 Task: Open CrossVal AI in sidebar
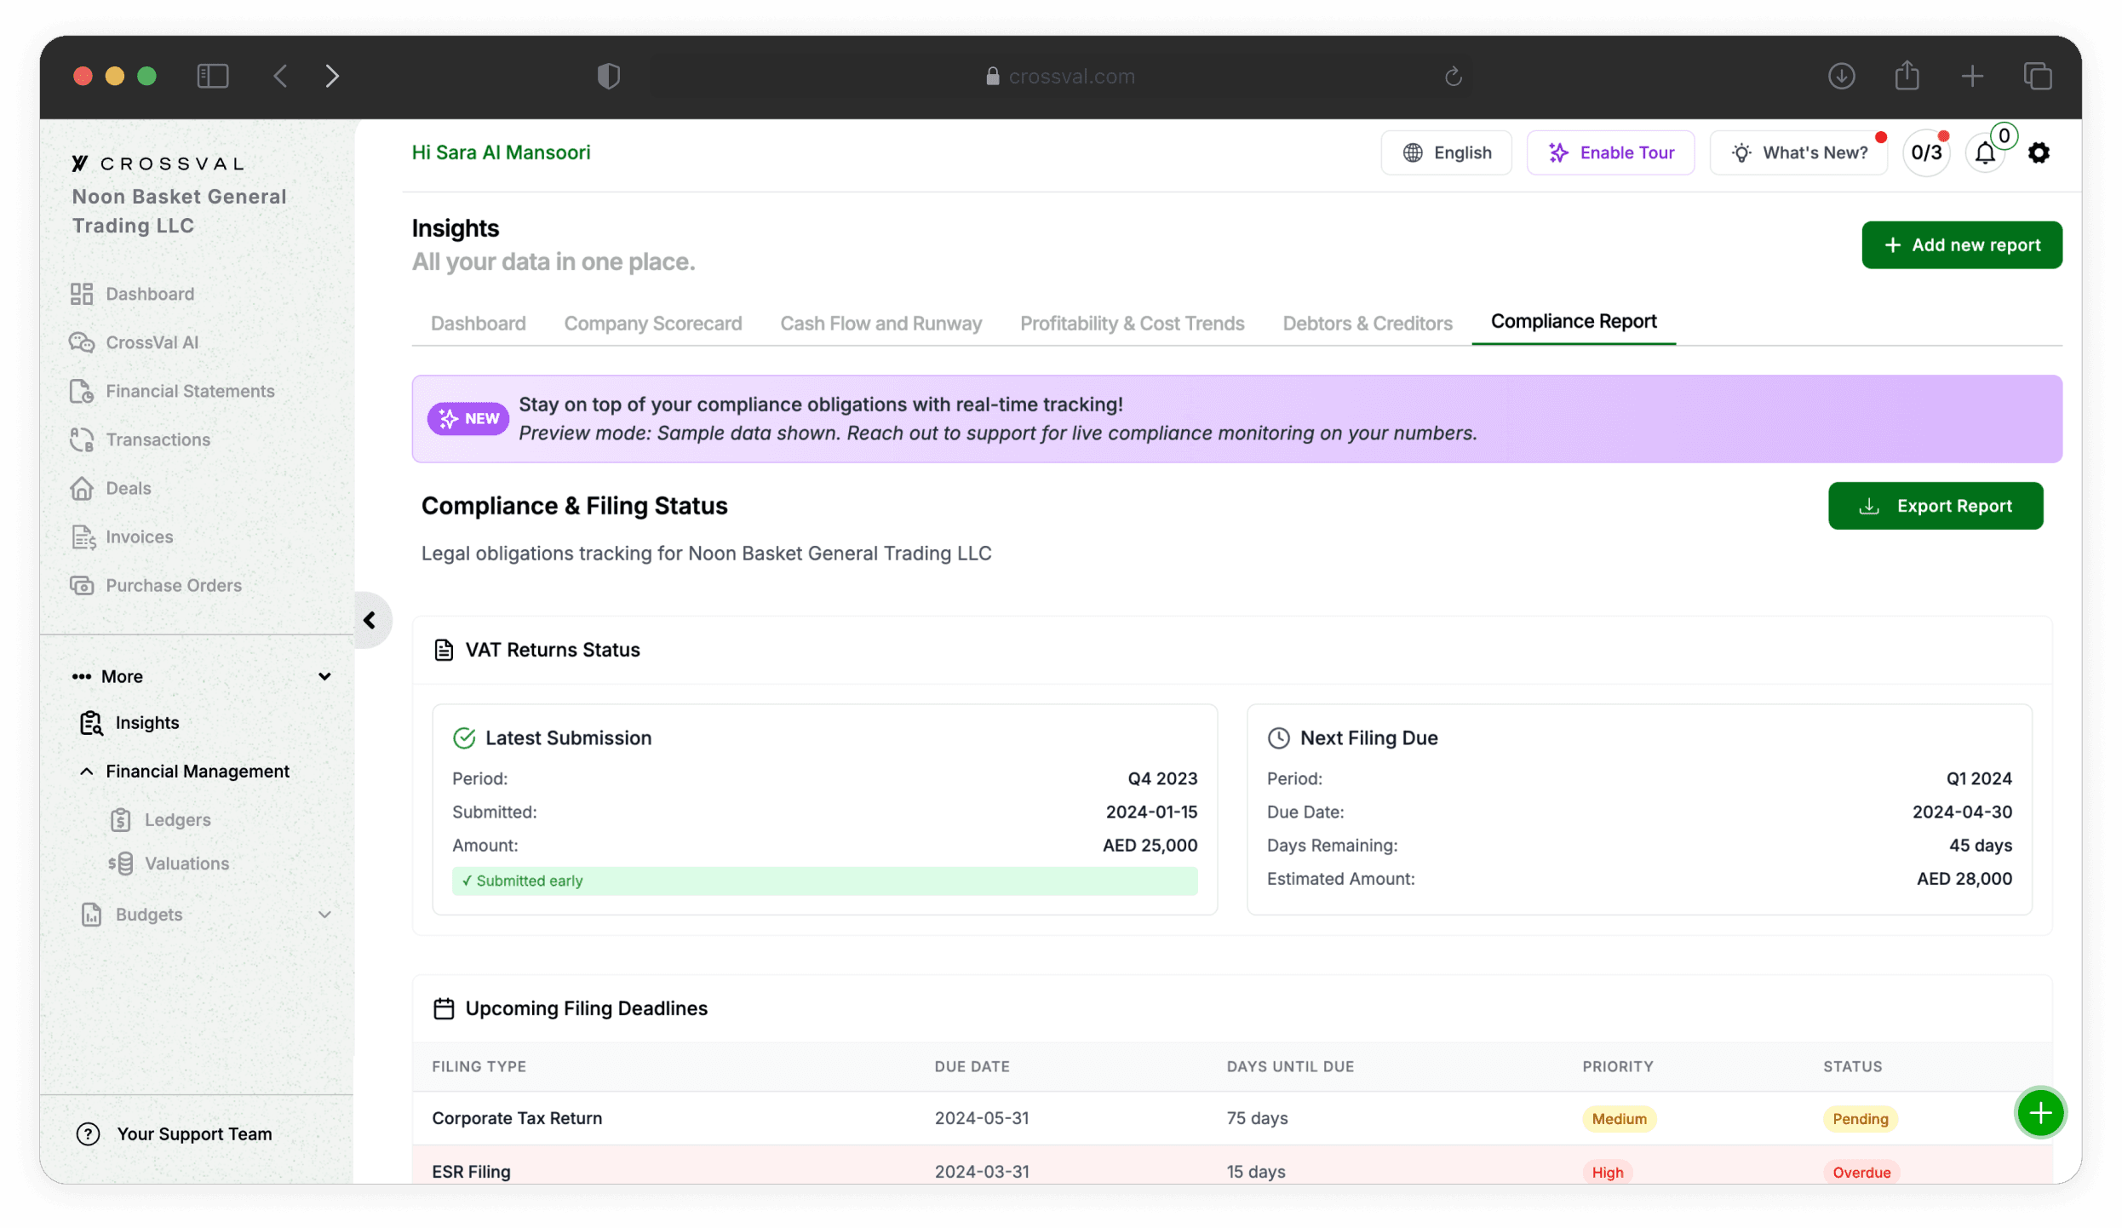pos(135,342)
